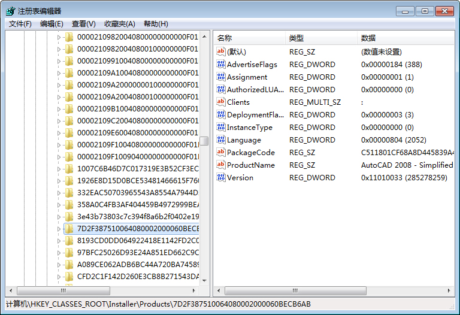Viewport: 460px width, 315px height.
Task: Click values pane scroll left arrow
Action: [219, 290]
